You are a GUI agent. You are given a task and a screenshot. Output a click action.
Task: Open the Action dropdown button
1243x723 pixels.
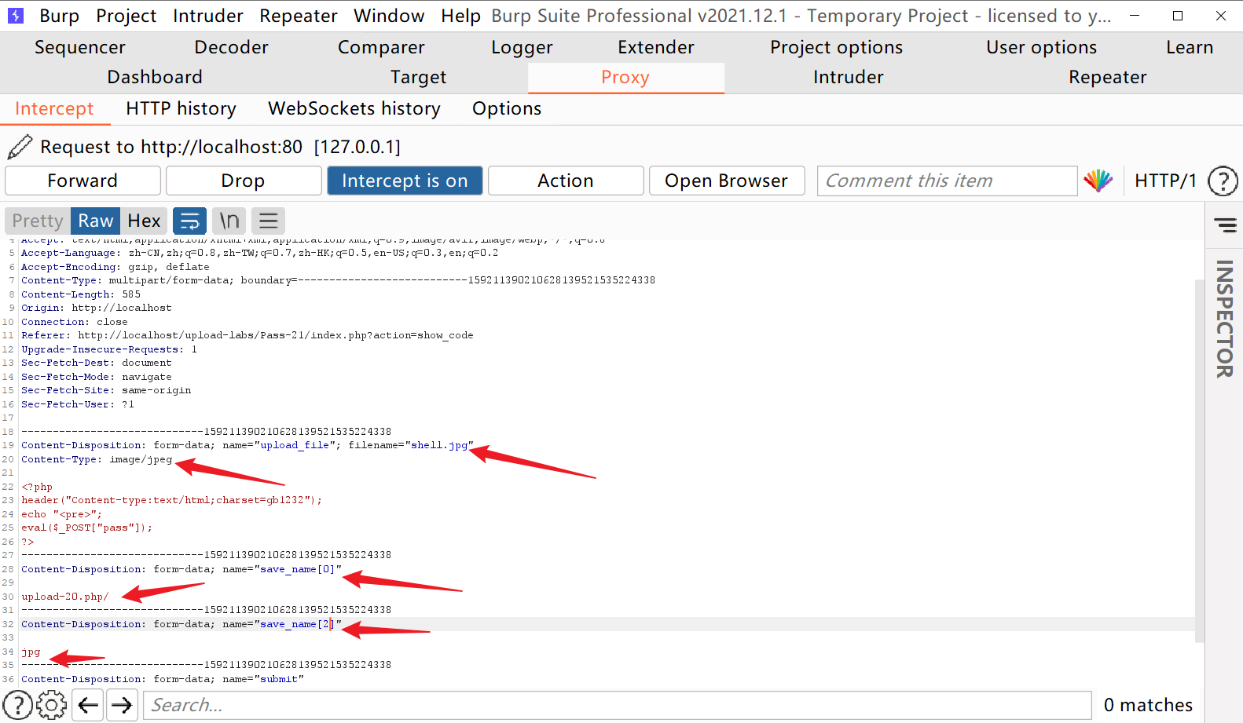click(566, 181)
